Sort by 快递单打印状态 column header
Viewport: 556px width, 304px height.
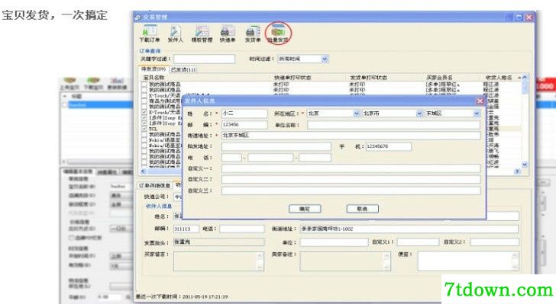pyautogui.click(x=293, y=78)
